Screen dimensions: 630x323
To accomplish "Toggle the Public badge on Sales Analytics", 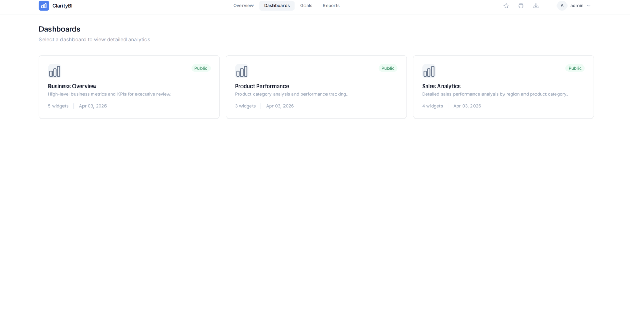I will (x=575, y=68).
